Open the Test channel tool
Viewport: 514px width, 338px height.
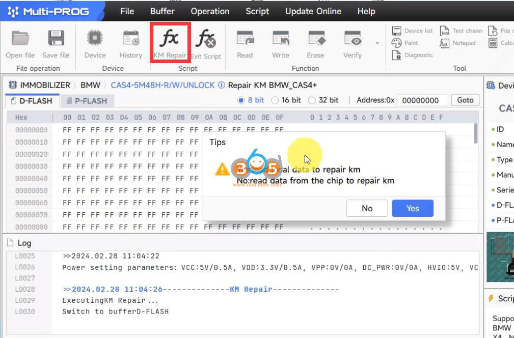point(461,31)
